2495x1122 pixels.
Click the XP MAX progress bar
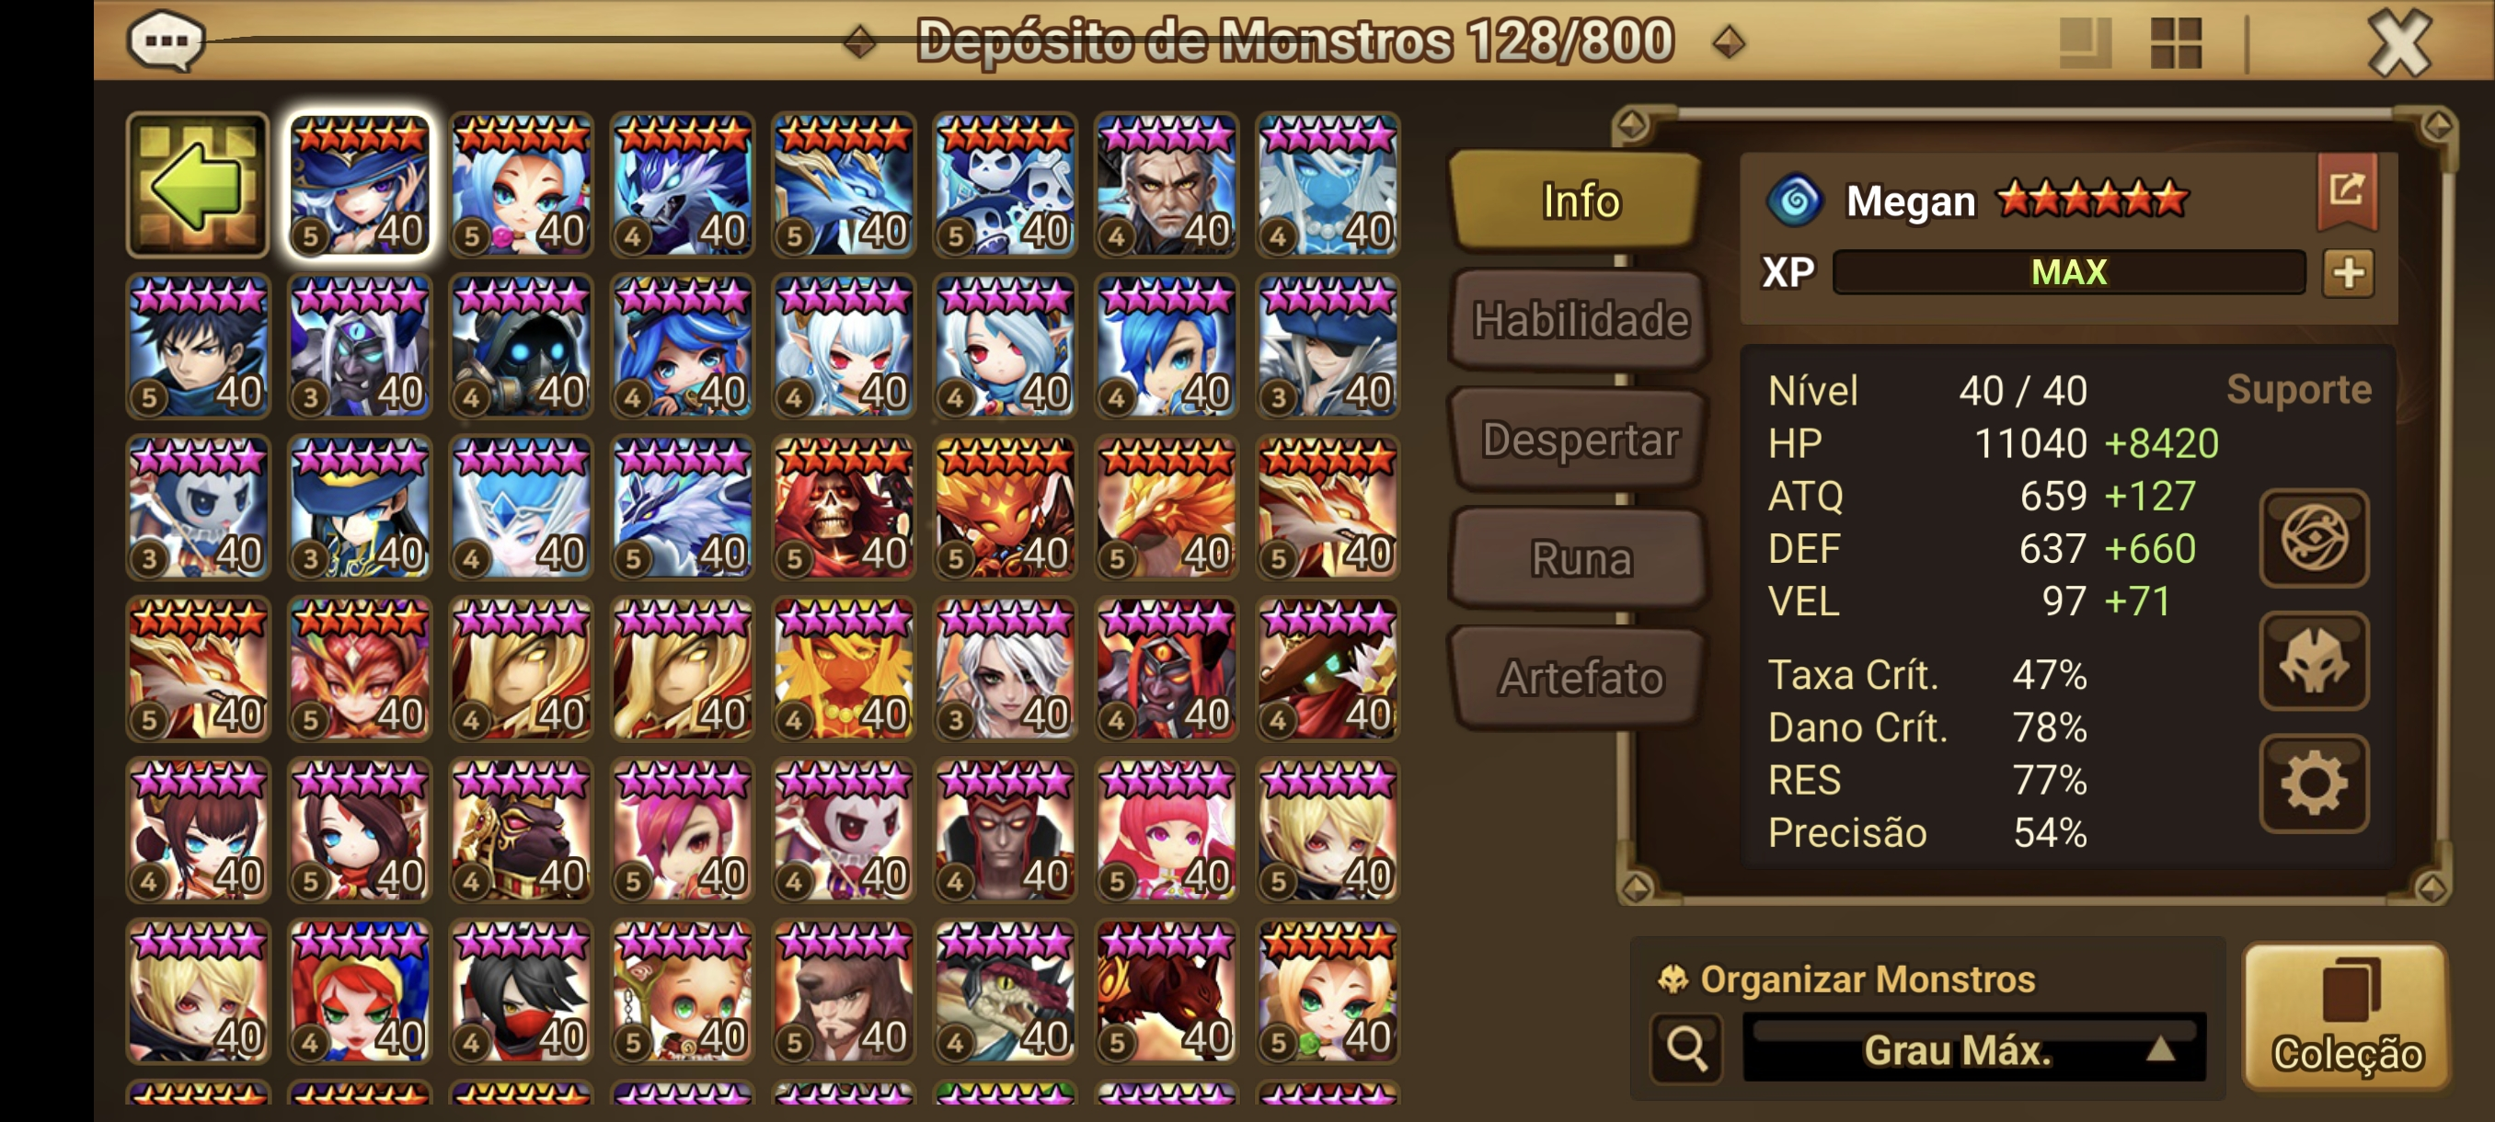pos(2068,272)
